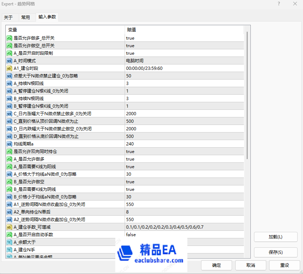Click the row label B_价格小于均线aN微点_0为忽略
This screenshot has width=303, height=274.
click(x=45, y=197)
